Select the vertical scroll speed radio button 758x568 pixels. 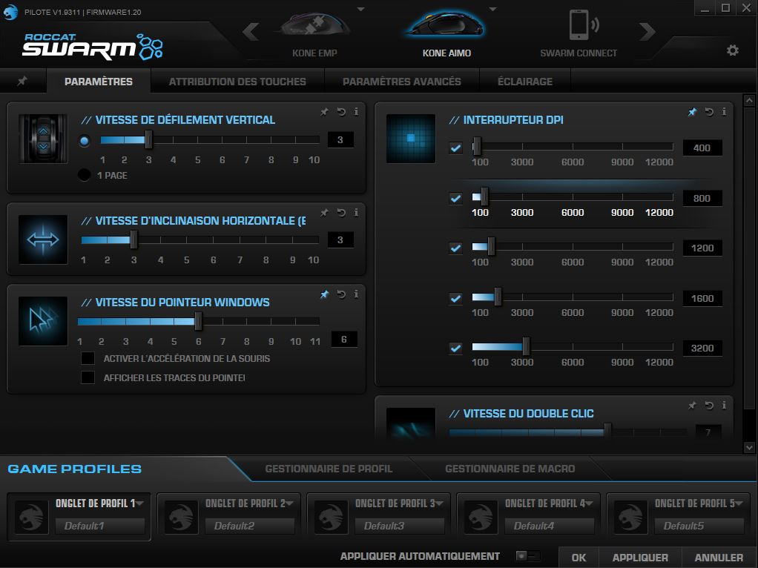[85, 141]
